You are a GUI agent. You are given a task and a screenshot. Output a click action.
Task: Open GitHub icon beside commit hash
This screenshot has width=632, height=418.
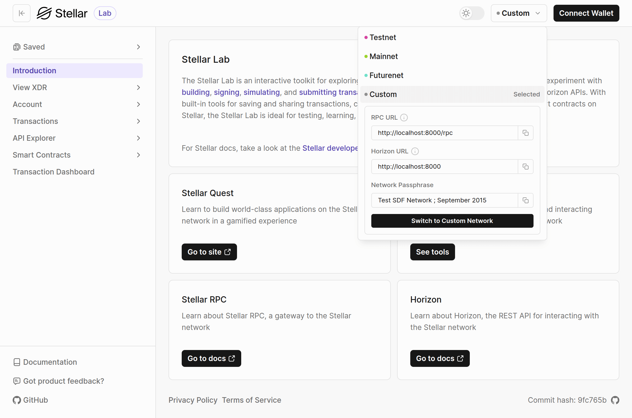tap(615, 400)
